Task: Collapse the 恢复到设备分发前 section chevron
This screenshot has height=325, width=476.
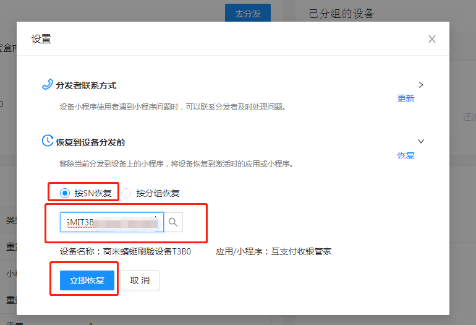Action: (421, 141)
